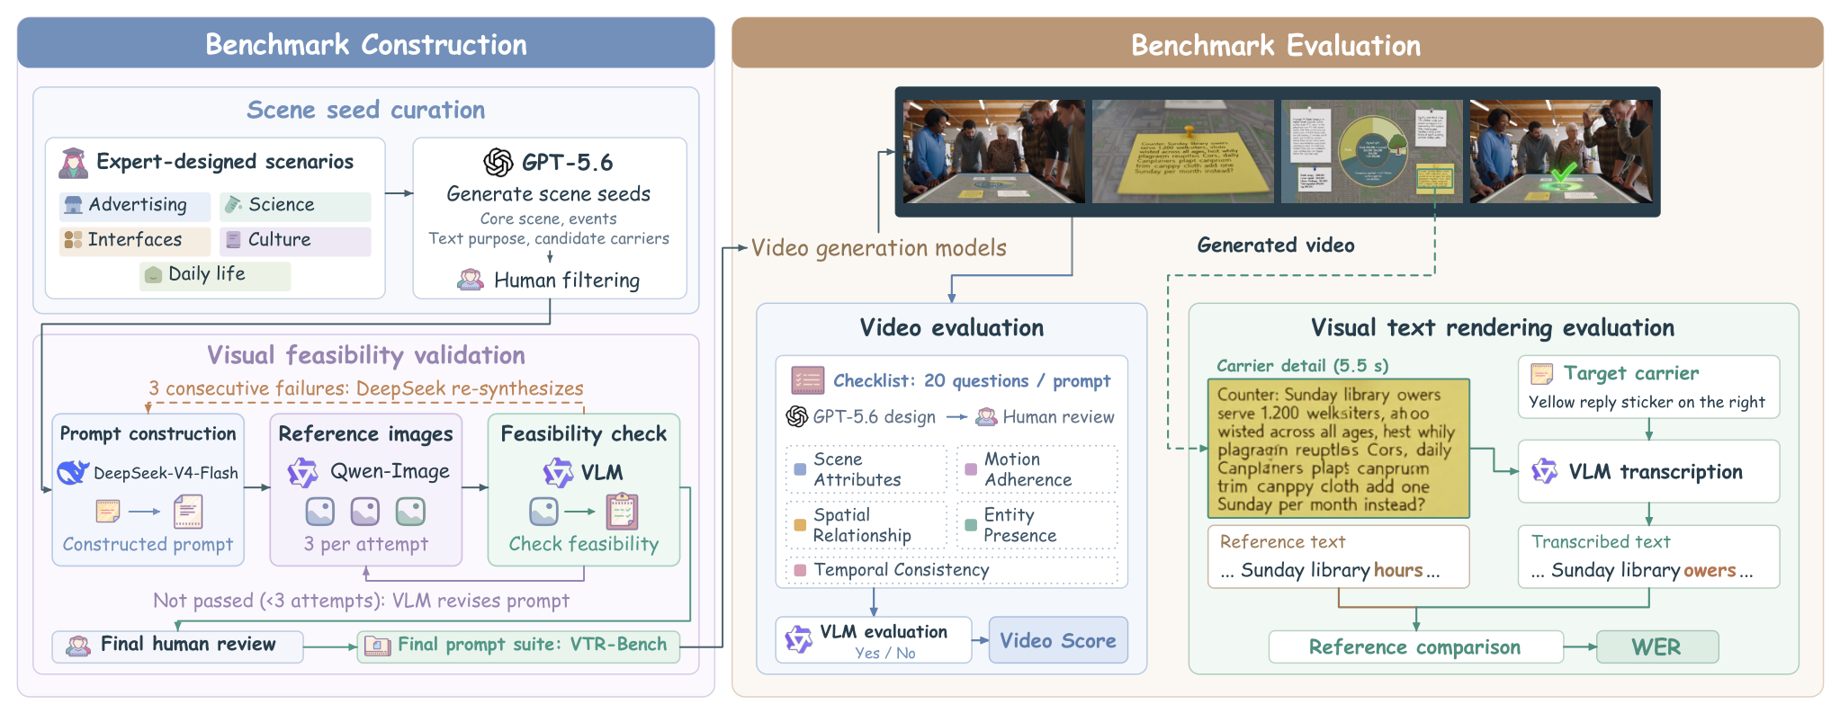Click the graduate icon beside Expert-designed scenarios
This screenshot has height=713, width=1840.
coord(73,163)
